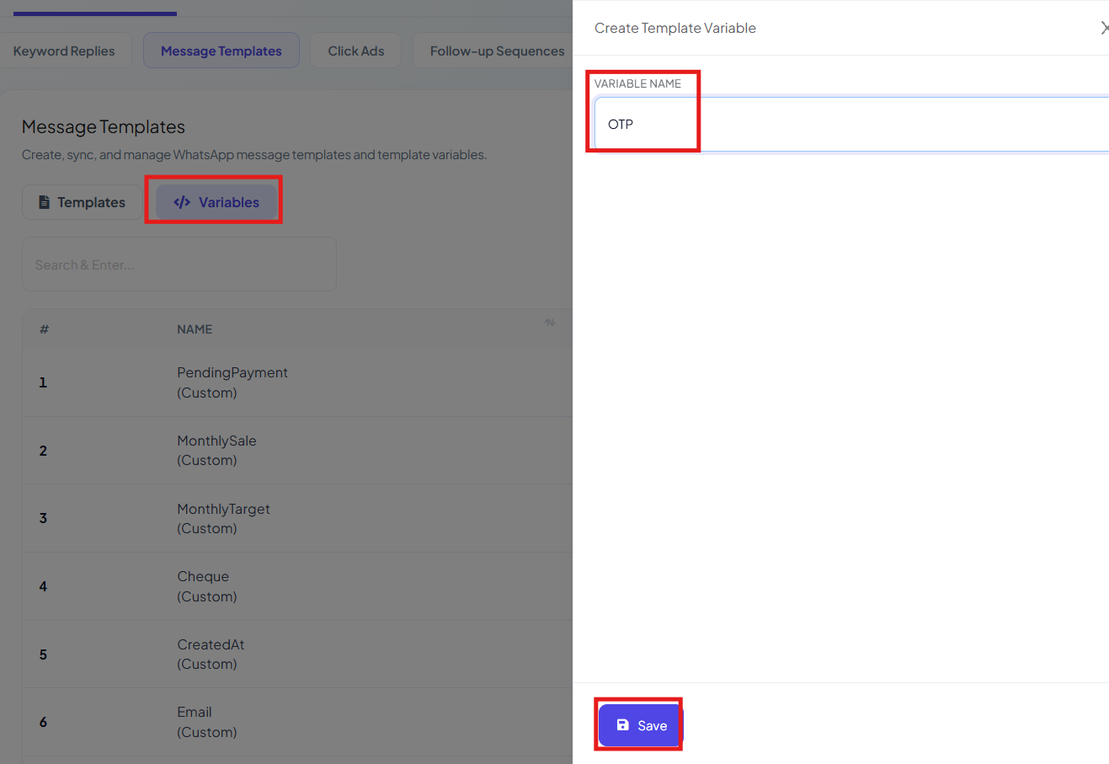Open the Click Ads tab
The image size is (1109, 764).
click(x=356, y=51)
